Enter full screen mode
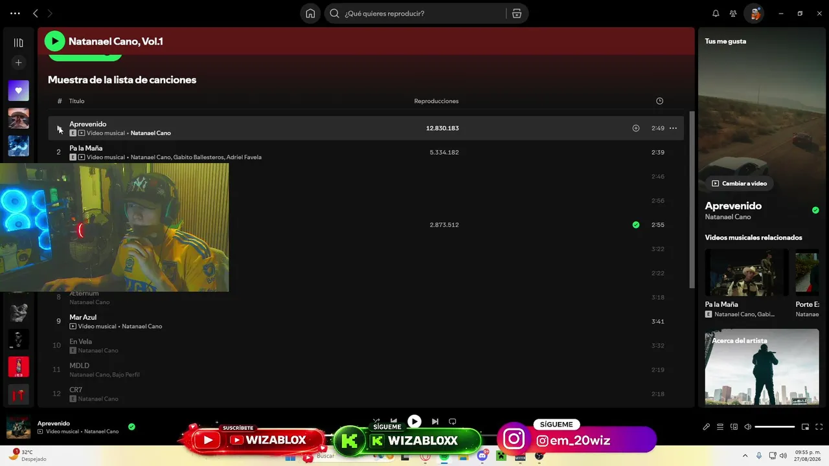Screen dimensions: 829x466 click(x=819, y=427)
